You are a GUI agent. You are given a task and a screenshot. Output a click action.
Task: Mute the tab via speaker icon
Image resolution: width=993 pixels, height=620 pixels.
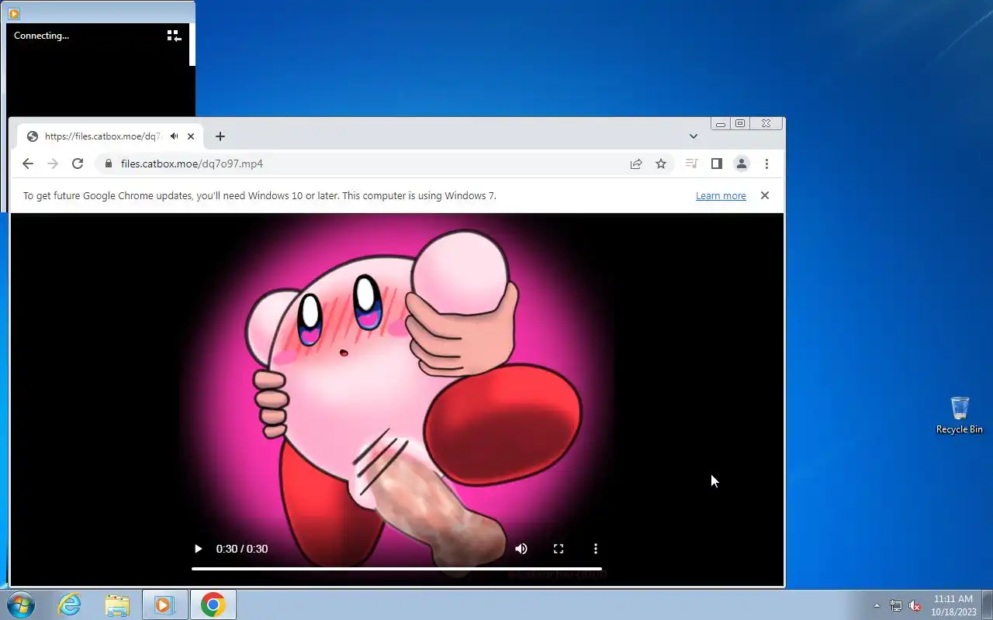tap(175, 136)
